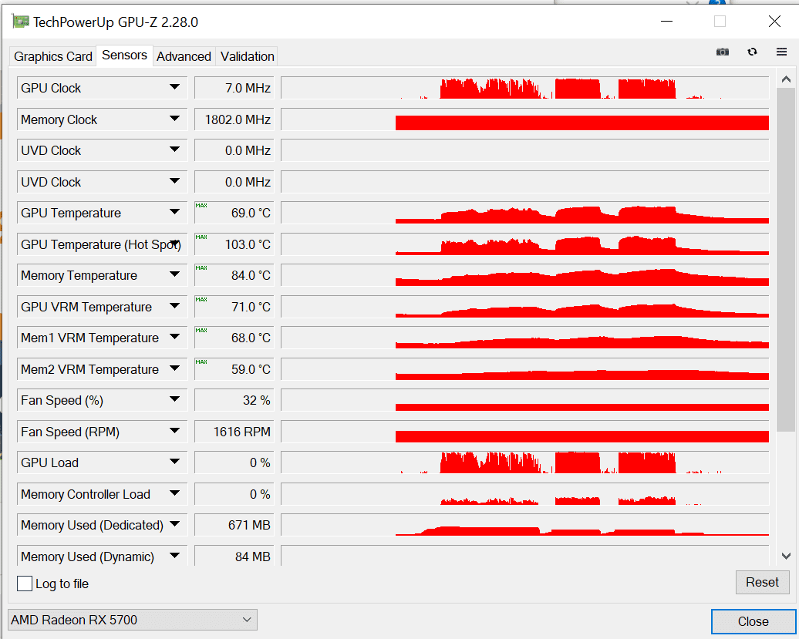
Task: Expand GPU Load sensor dropdown
Action: pyautogui.click(x=174, y=462)
